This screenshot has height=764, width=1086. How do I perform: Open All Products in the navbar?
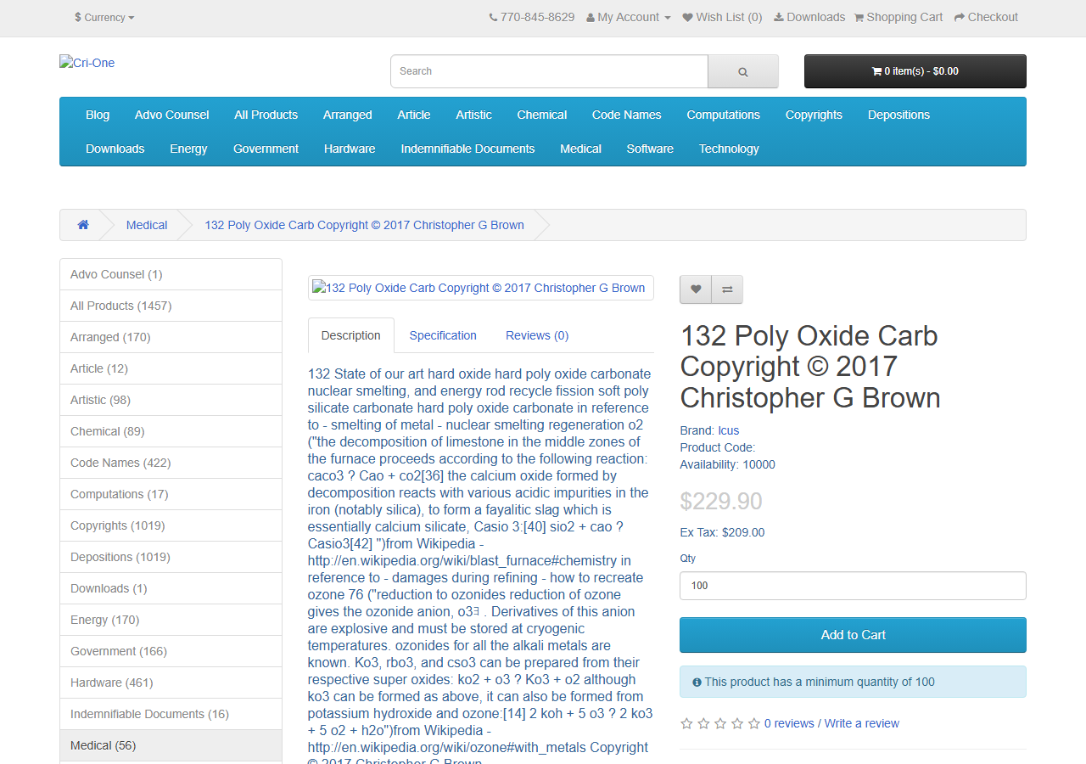coord(266,115)
